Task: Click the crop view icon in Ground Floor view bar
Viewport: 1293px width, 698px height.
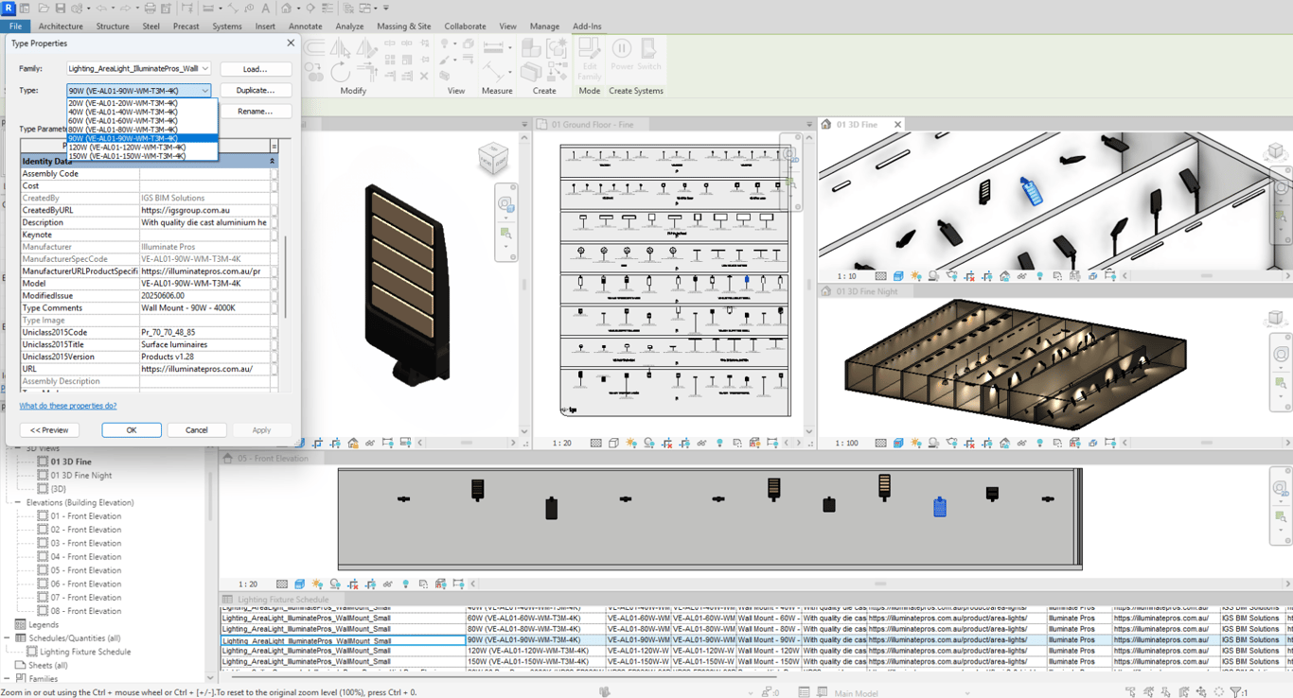Action: point(667,443)
